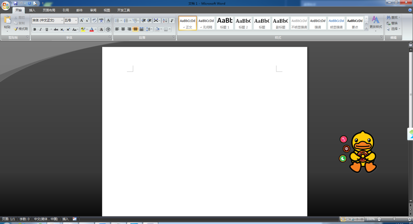Click the Find (查找) icon
Screen dimensions: 413x224
tap(393, 18)
